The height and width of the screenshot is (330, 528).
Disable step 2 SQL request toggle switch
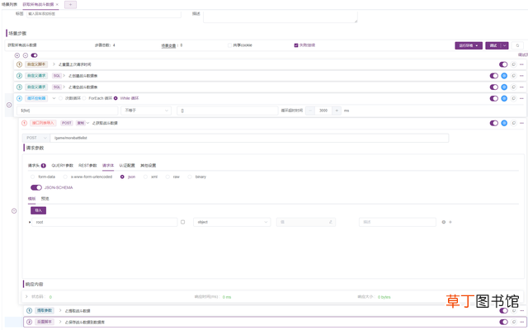493,76
